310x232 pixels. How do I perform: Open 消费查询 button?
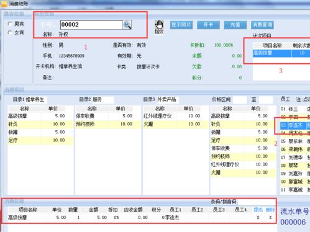262,25
